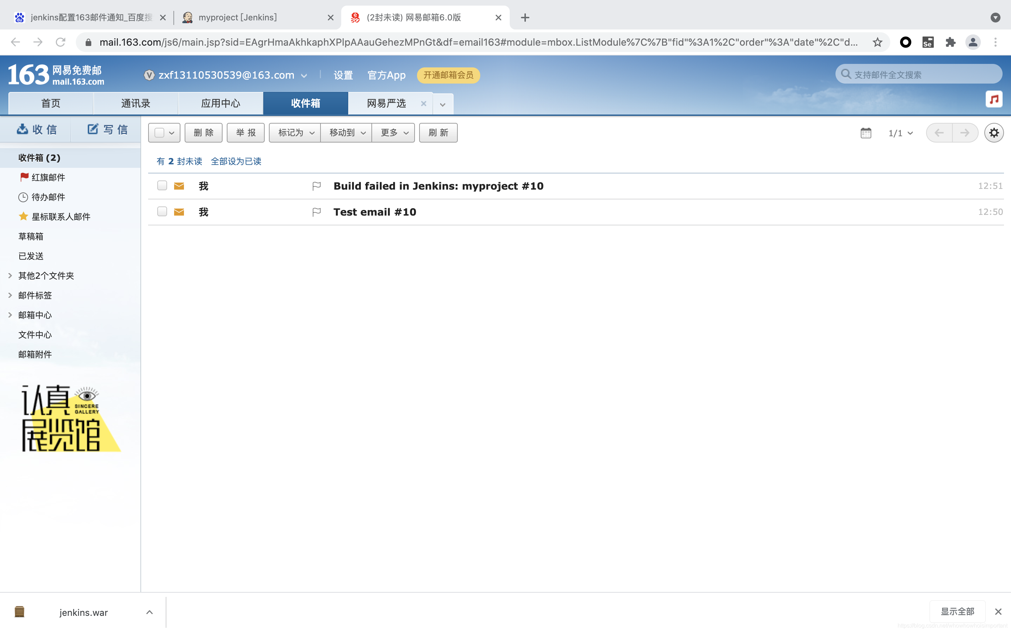This screenshot has width=1011, height=632.
Task: Open the 草稿箱 folder
Action: coord(31,236)
